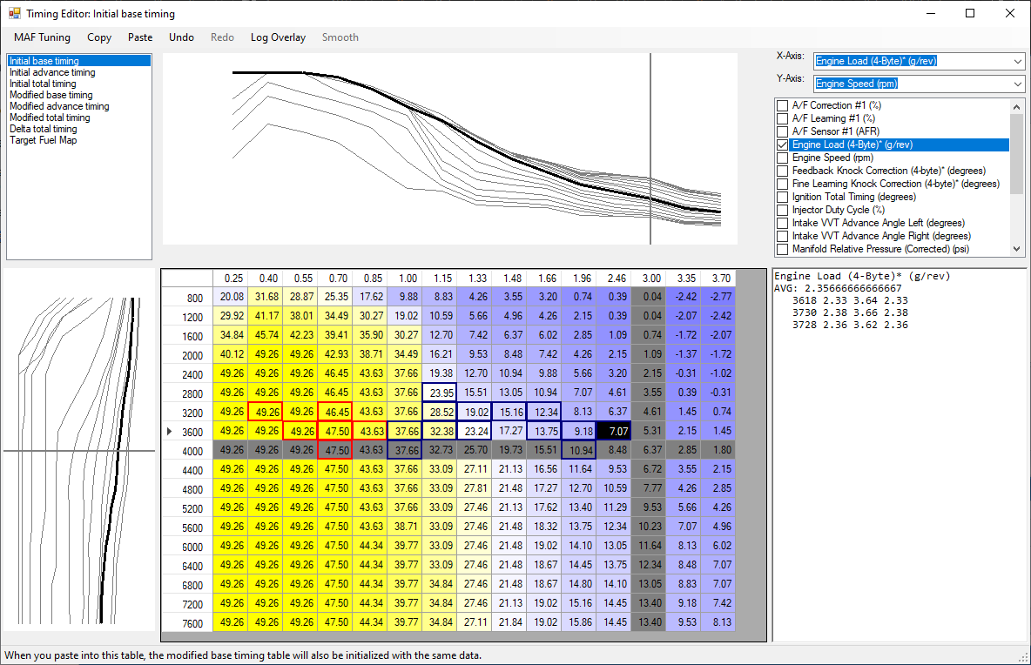This screenshot has height=665, width=1031.
Task: Tick the Ignition Total Timing checkbox
Action: tap(782, 197)
